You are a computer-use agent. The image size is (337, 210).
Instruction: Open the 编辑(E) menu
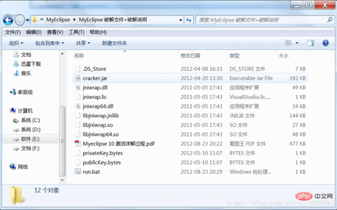click(x=34, y=32)
